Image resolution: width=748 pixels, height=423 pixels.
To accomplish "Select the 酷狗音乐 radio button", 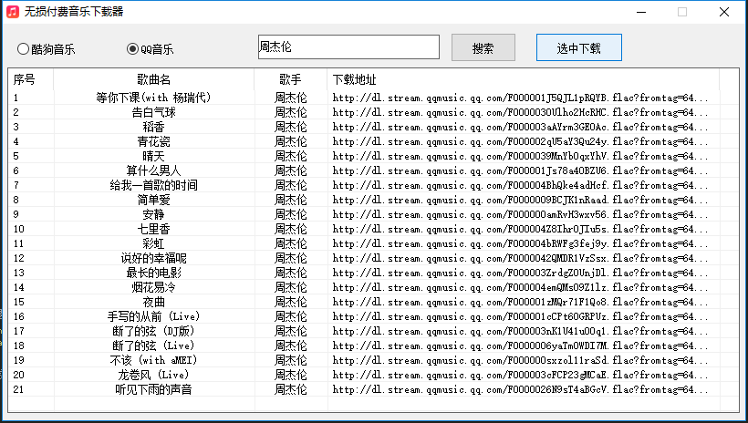I will click(x=24, y=49).
